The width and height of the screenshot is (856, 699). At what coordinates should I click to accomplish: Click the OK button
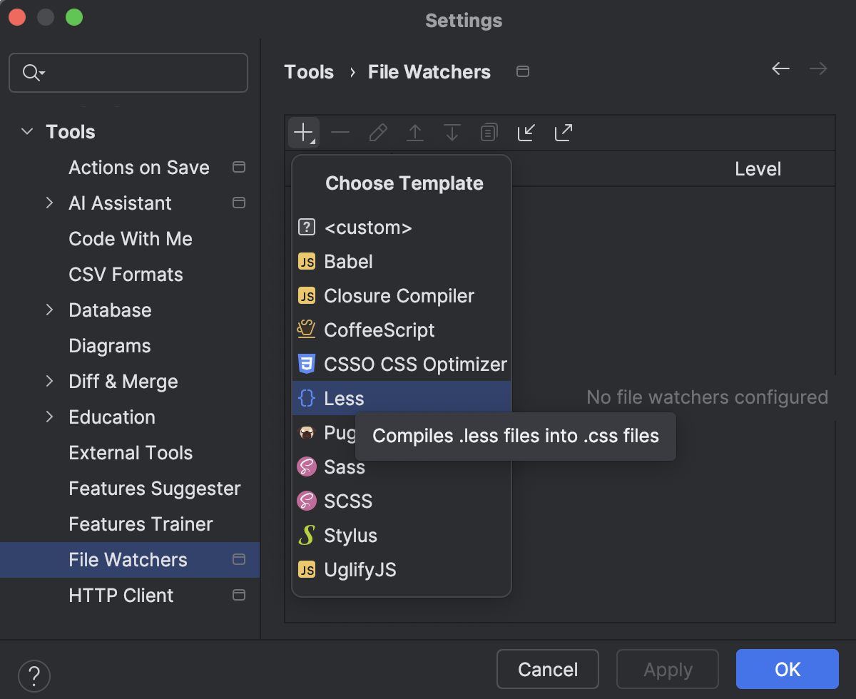point(787,669)
